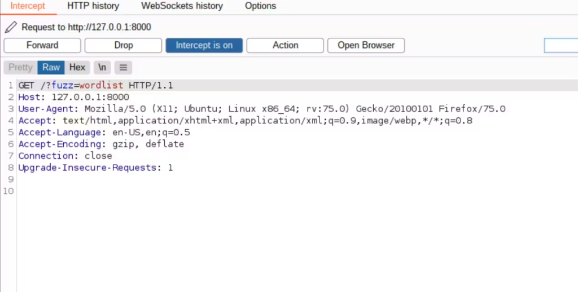Click the 'Accept-Language' header name
The width and height of the screenshot is (578, 292).
(60, 132)
